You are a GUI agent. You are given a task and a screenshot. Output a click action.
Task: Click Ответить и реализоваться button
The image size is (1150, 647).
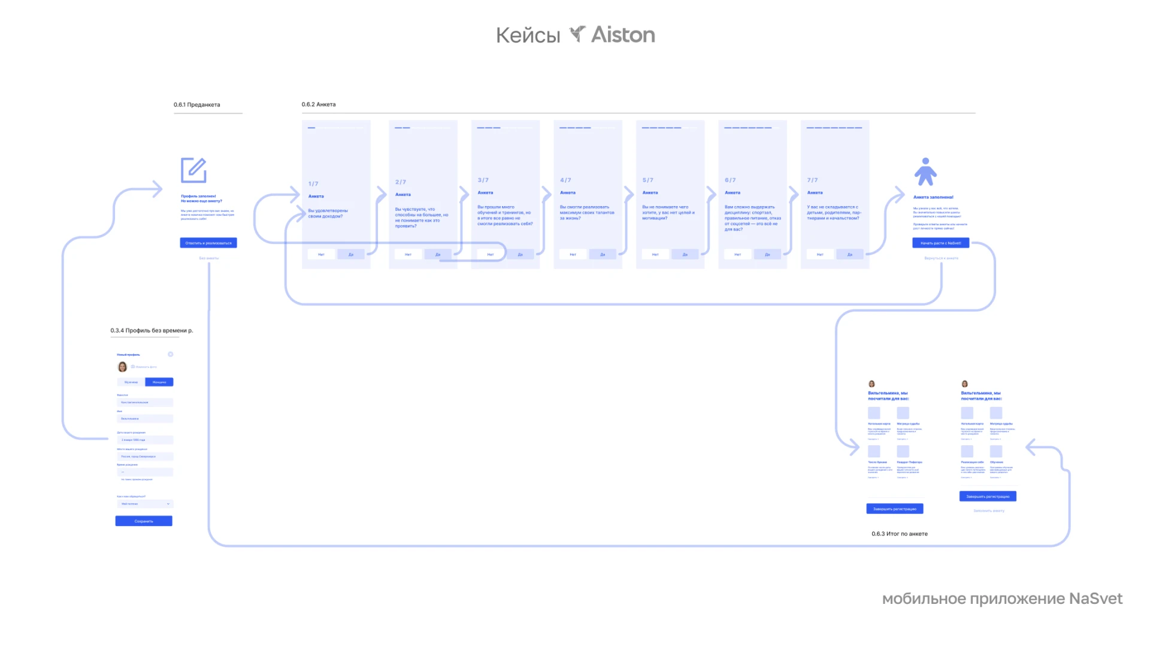click(208, 243)
